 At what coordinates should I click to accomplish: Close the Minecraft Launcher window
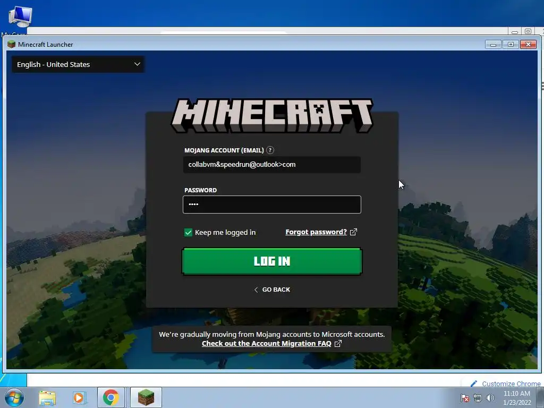528,45
